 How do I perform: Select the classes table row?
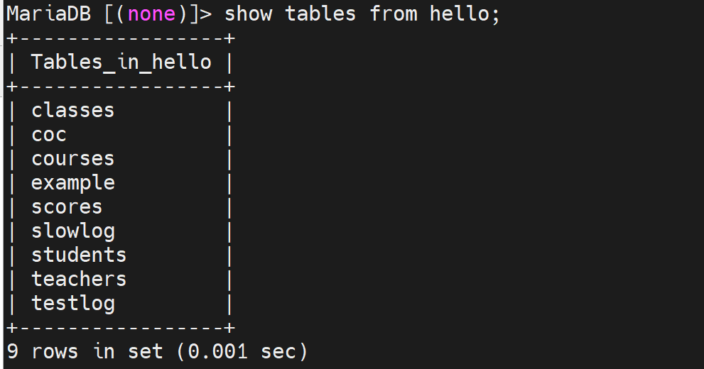(x=72, y=111)
